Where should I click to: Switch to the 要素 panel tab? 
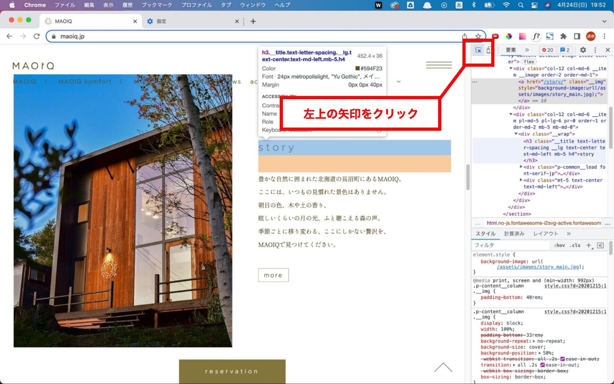511,50
